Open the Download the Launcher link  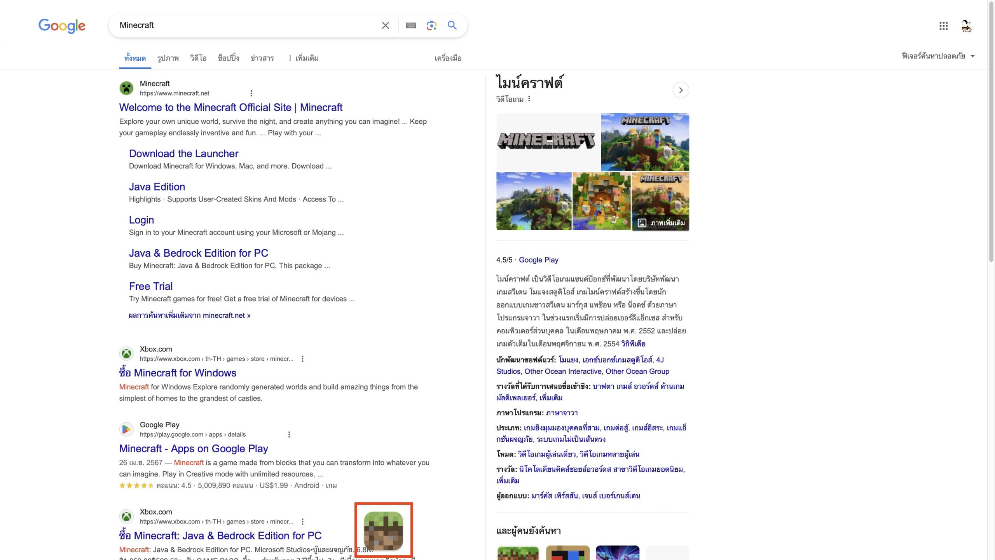183,153
